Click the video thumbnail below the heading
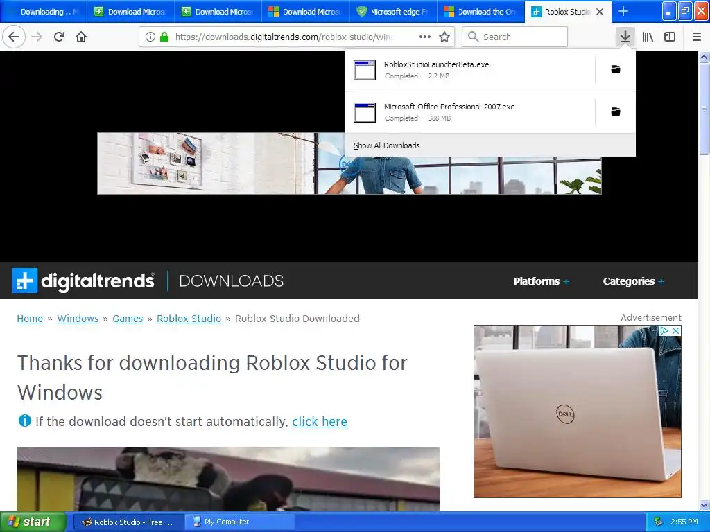The image size is (710, 532). 228,479
